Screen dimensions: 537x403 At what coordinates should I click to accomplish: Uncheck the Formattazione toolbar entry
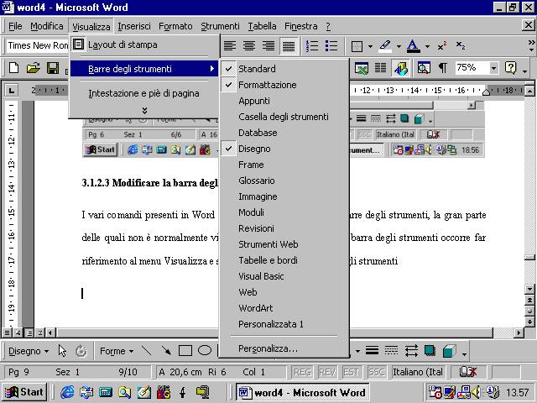(x=284, y=85)
